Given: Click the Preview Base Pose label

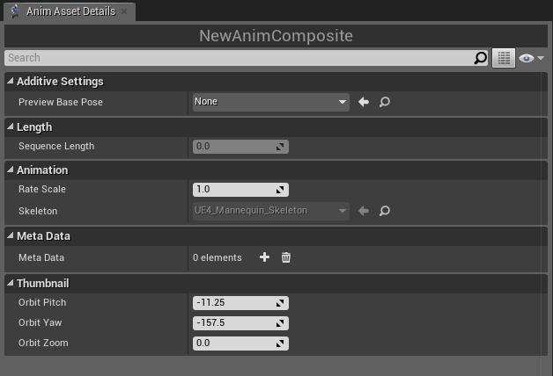Looking at the screenshot, I should 61,102.
